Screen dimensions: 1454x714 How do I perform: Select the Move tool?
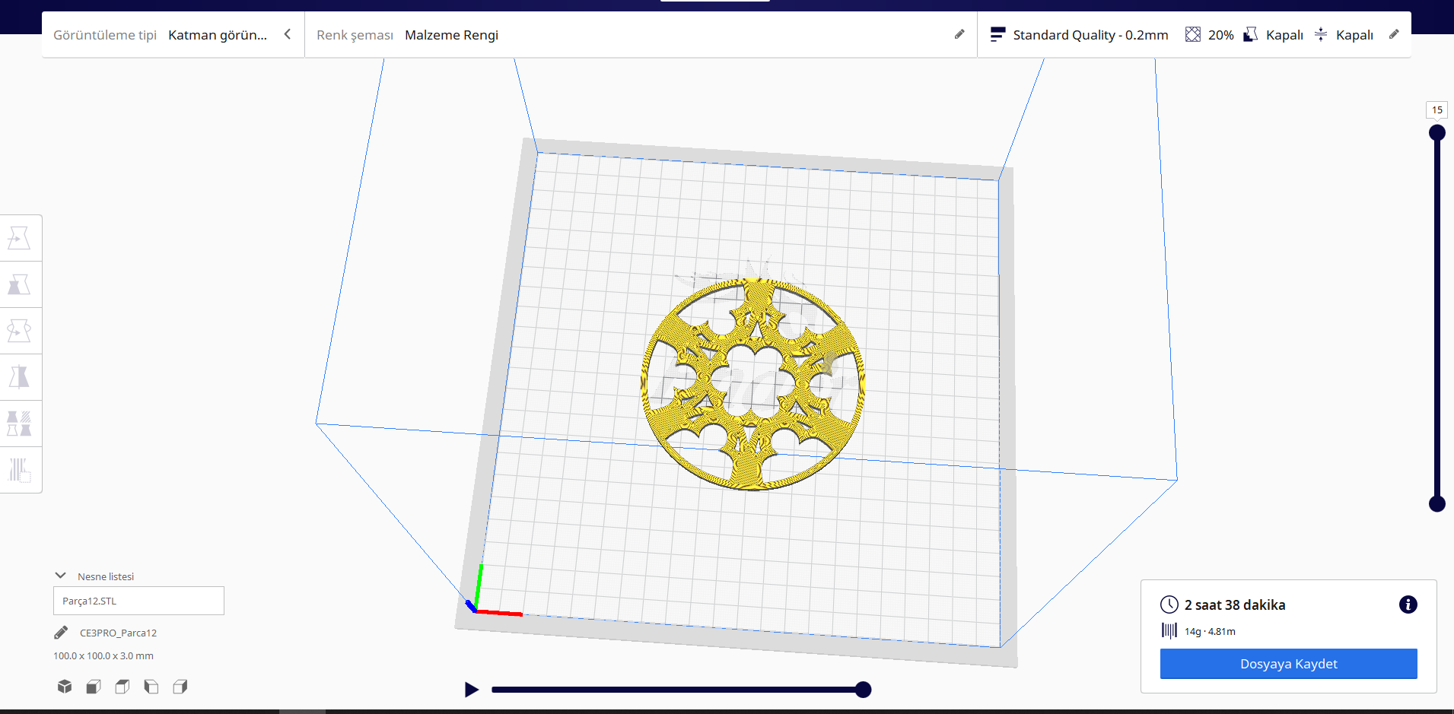point(21,237)
